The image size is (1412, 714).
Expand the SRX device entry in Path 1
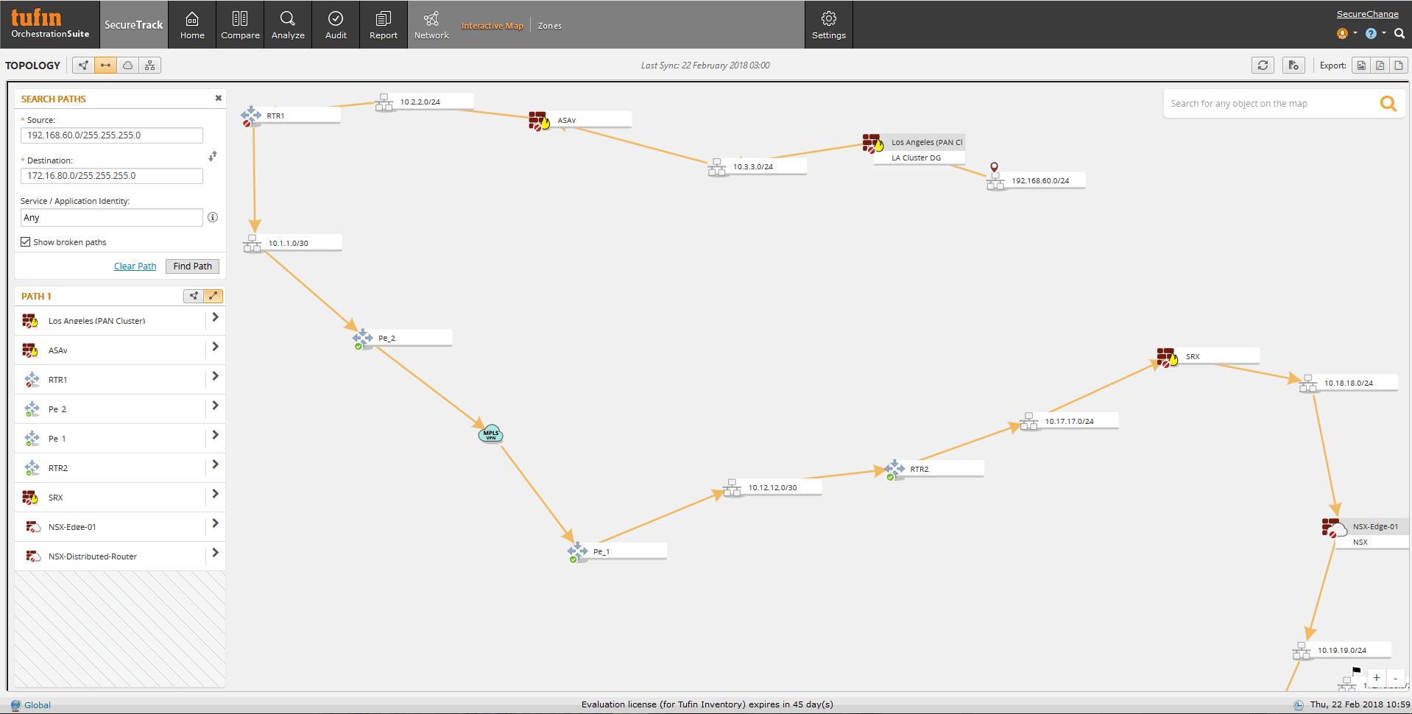point(215,497)
